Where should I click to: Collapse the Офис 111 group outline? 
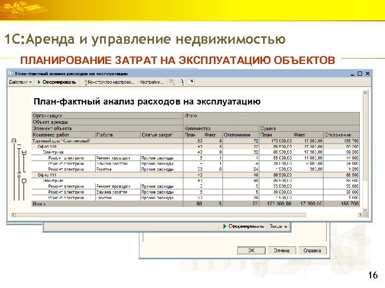tap(19, 175)
